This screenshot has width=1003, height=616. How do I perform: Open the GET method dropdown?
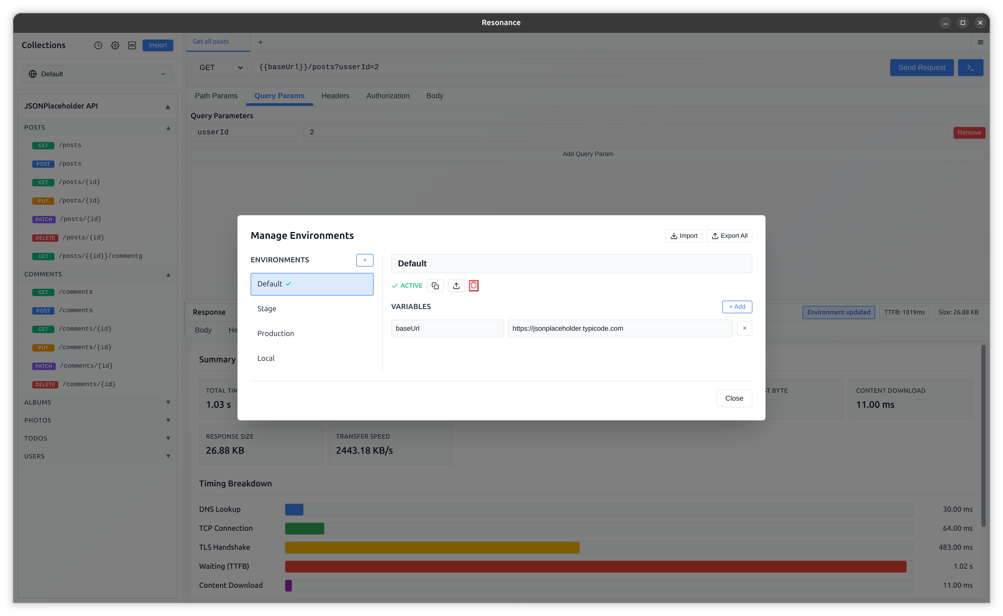(x=221, y=68)
